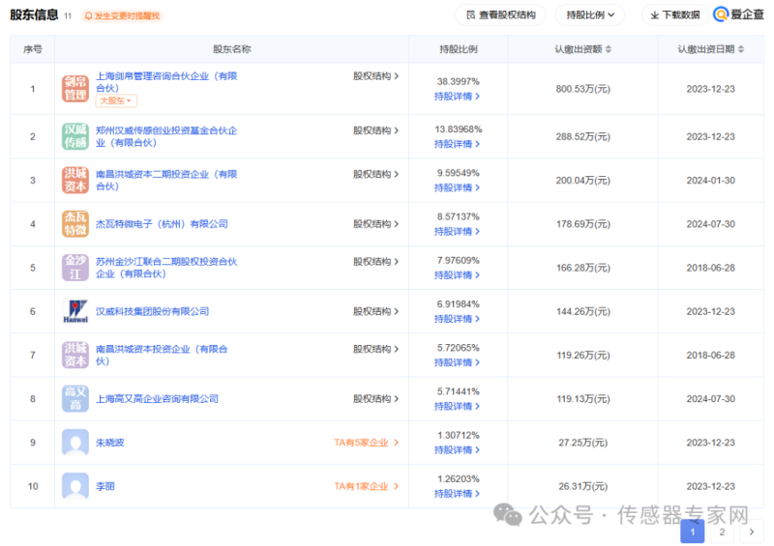Select page 1 button
This screenshot has height=546, width=774.
[x=692, y=532]
